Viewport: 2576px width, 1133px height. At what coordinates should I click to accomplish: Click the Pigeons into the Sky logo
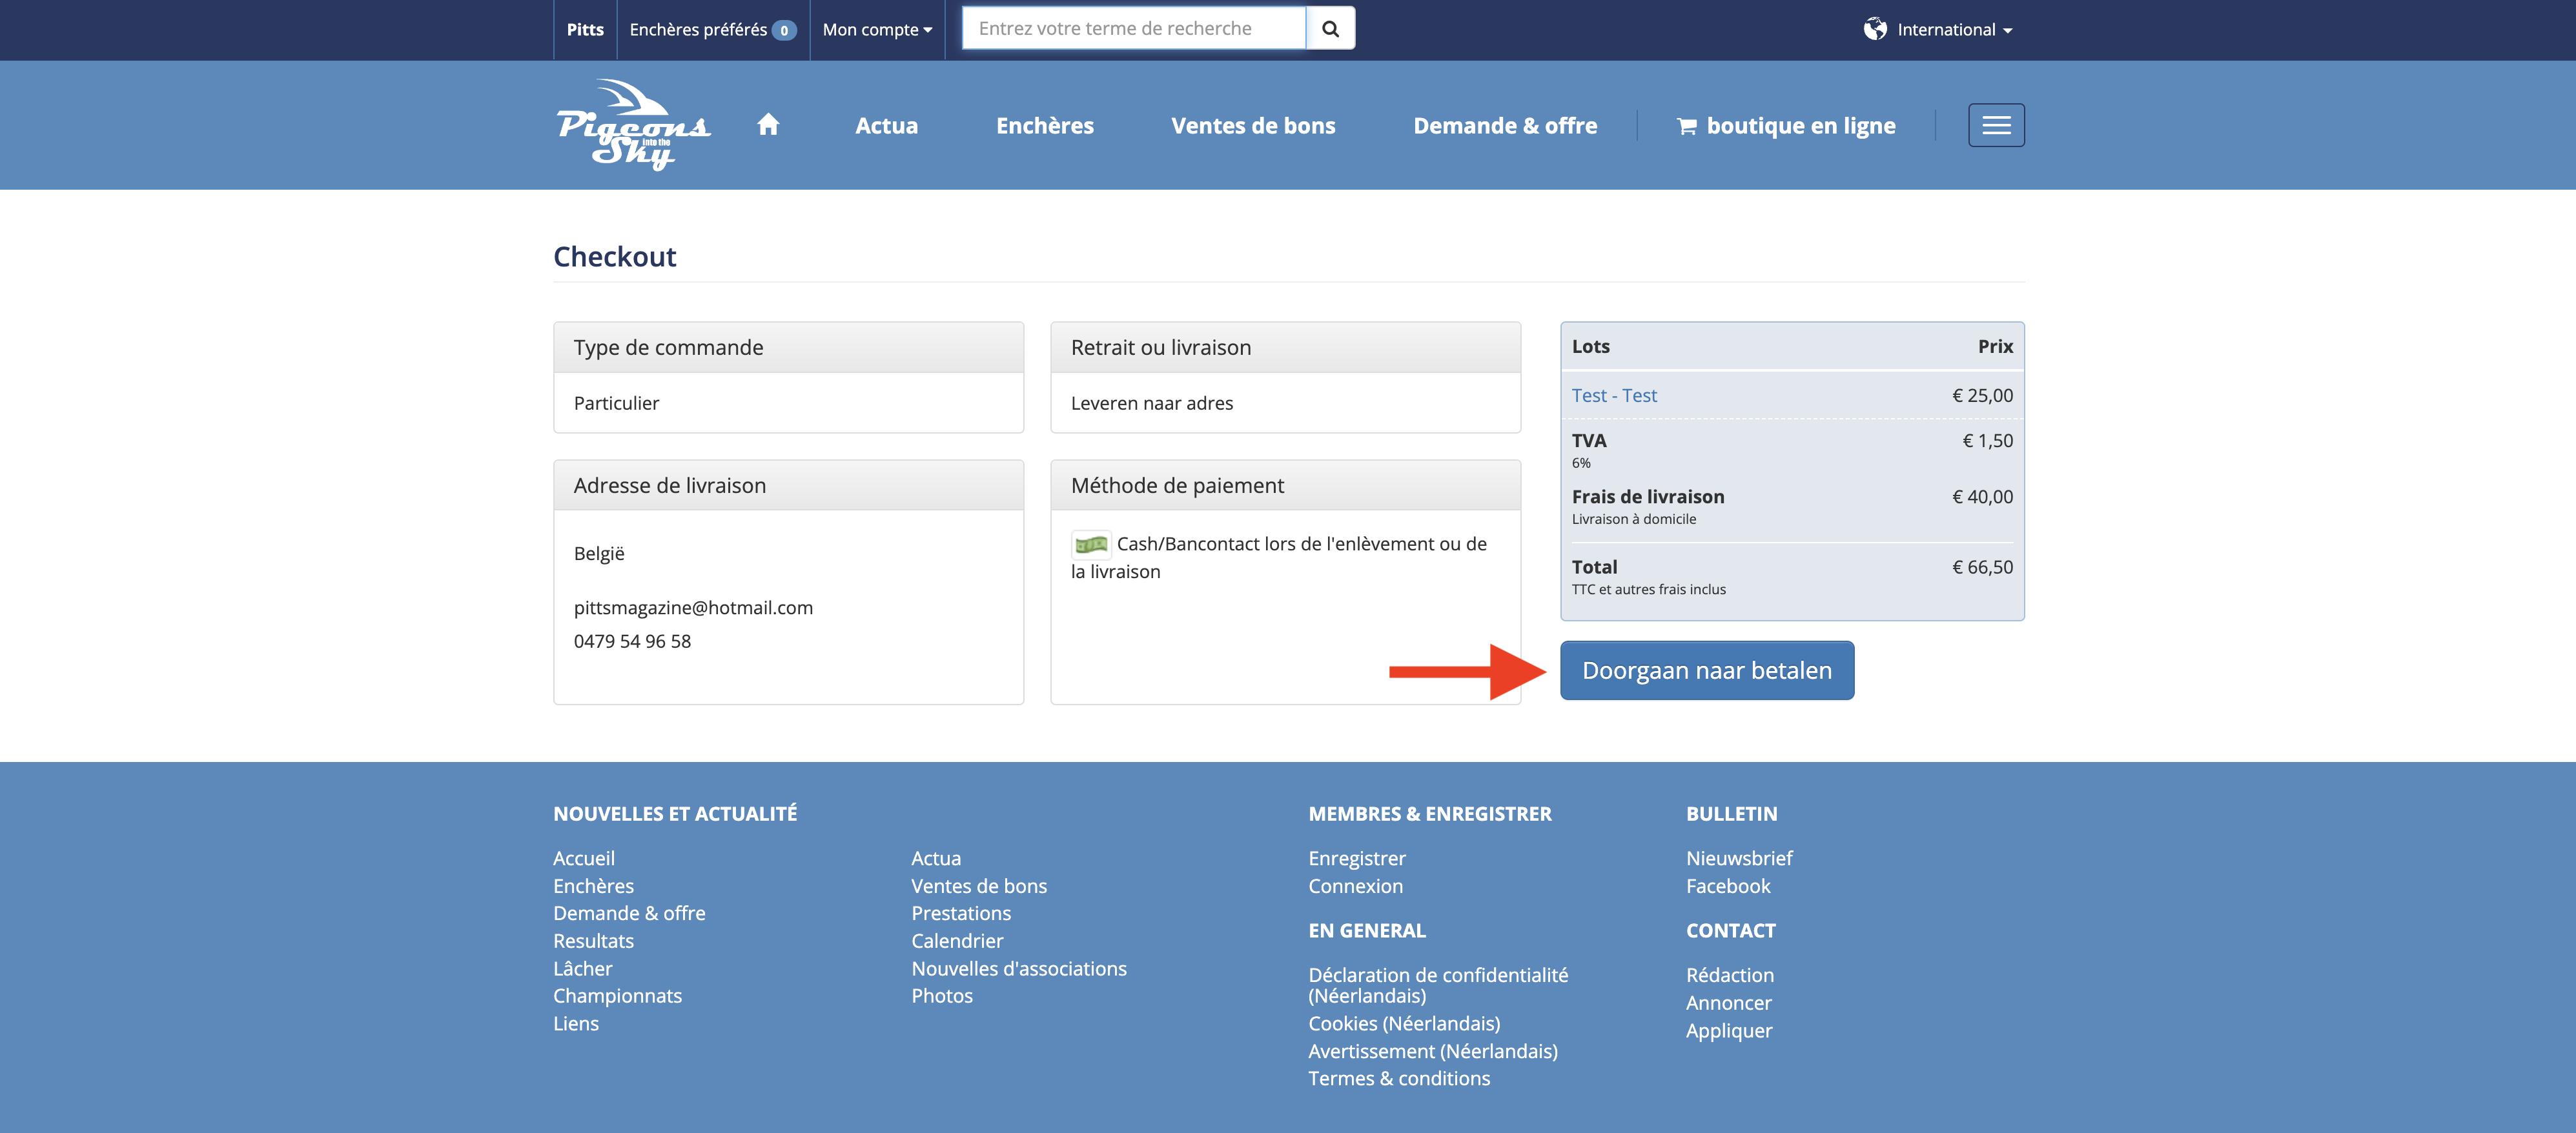[634, 125]
